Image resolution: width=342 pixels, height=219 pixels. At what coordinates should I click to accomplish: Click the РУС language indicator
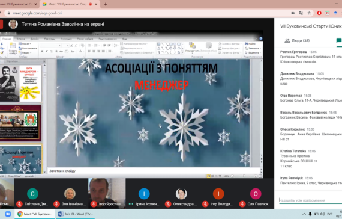click(x=330, y=214)
